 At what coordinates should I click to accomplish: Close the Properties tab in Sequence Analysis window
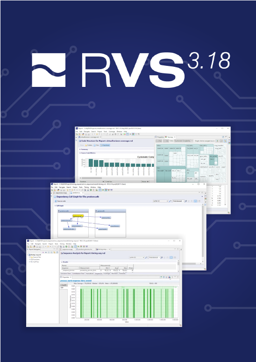[x=71, y=277]
